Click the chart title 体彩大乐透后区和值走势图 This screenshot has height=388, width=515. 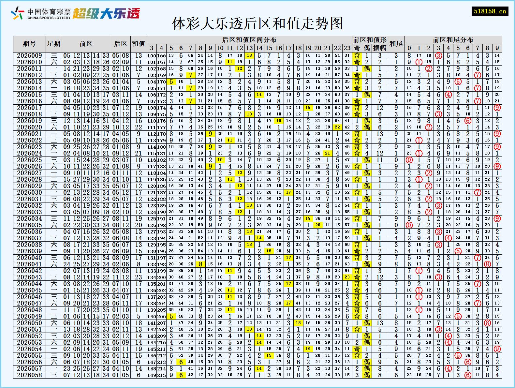(257, 23)
